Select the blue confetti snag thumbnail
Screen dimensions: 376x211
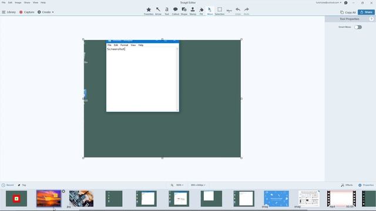(276, 199)
